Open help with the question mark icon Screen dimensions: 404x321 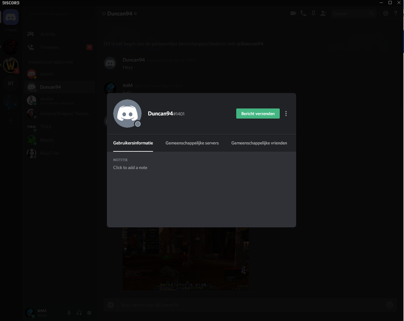point(396,13)
